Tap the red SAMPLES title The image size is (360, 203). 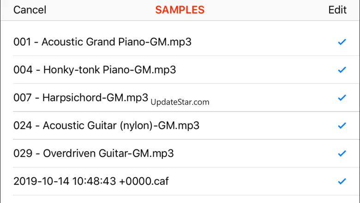tap(180, 10)
